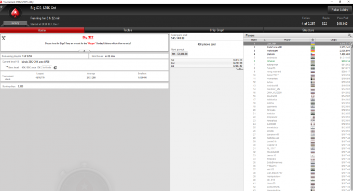
Task: Click the broadcast antenna icon in announcement
Action: point(4,38)
